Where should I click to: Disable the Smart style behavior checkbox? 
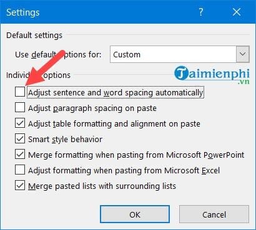coord(20,138)
